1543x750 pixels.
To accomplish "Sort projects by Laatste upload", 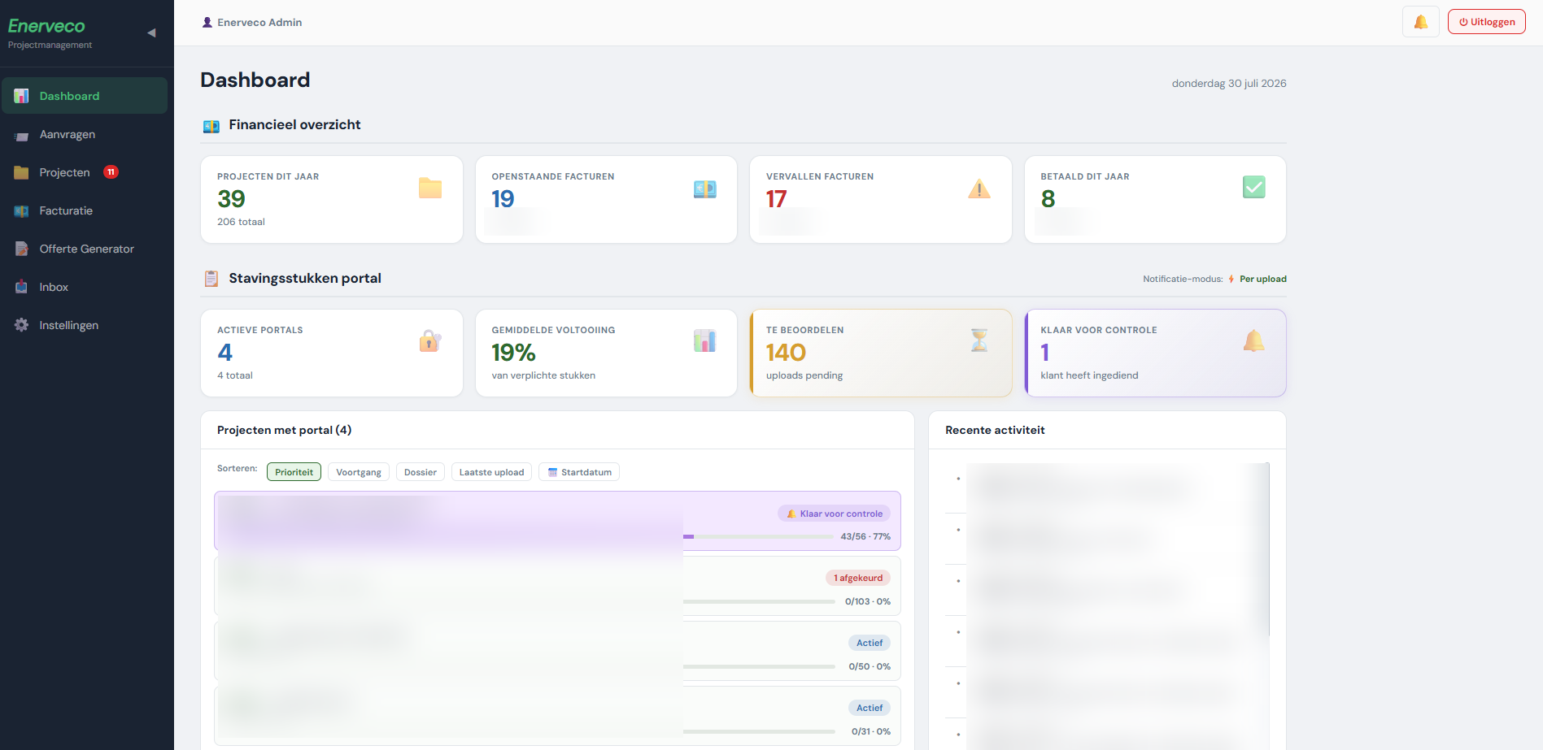I will pos(491,472).
